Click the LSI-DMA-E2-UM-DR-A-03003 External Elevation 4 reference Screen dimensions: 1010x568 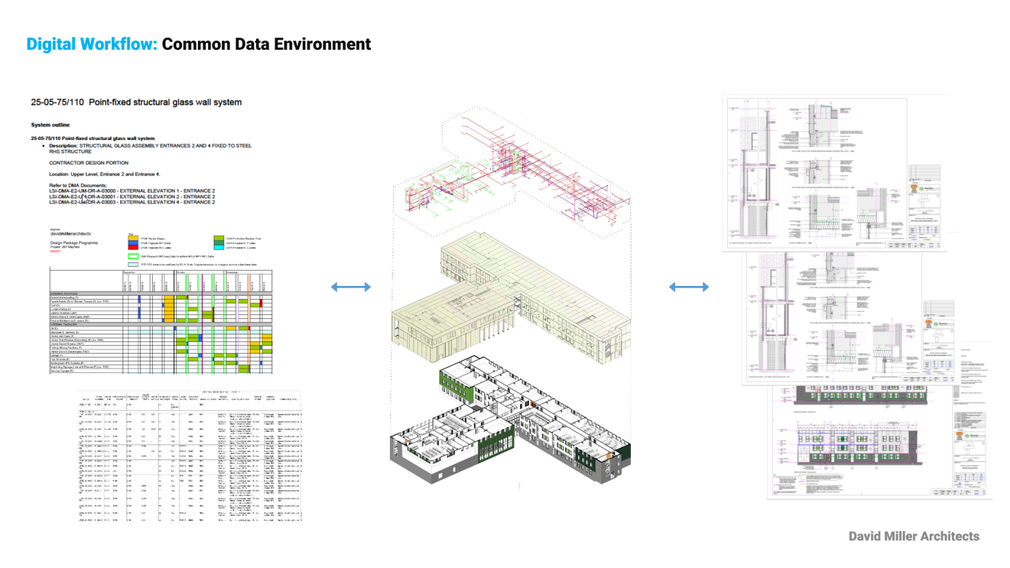pos(132,203)
